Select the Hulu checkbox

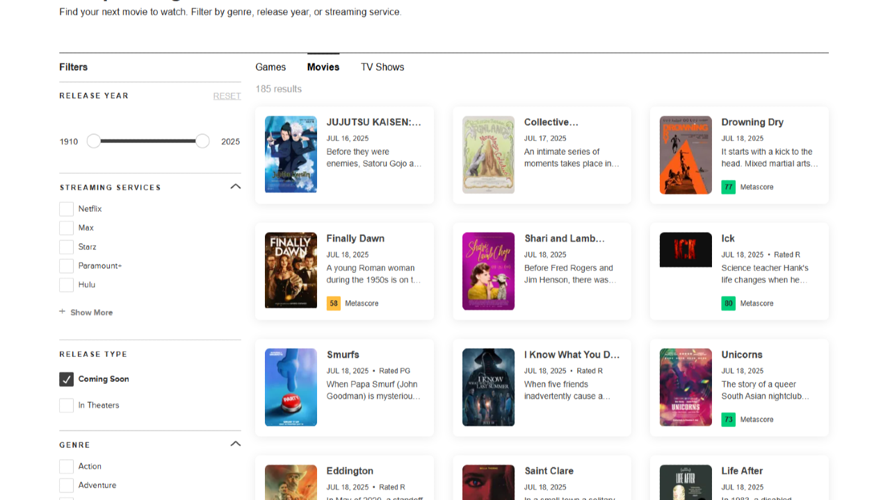coord(66,285)
